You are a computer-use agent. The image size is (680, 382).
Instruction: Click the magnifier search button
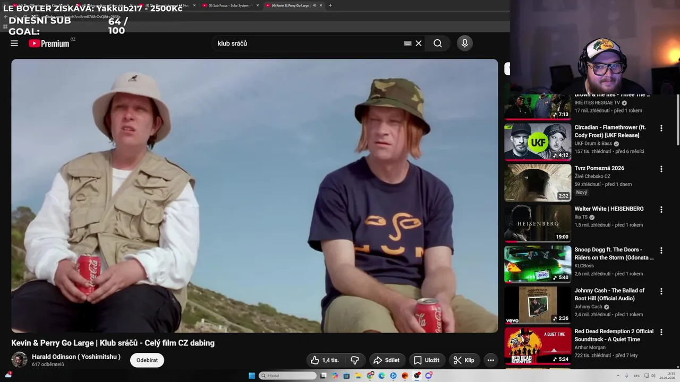[x=438, y=44]
